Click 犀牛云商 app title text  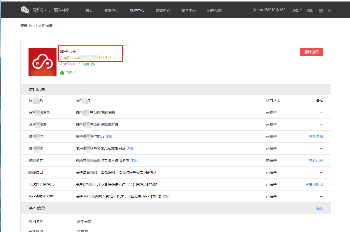tap(68, 51)
